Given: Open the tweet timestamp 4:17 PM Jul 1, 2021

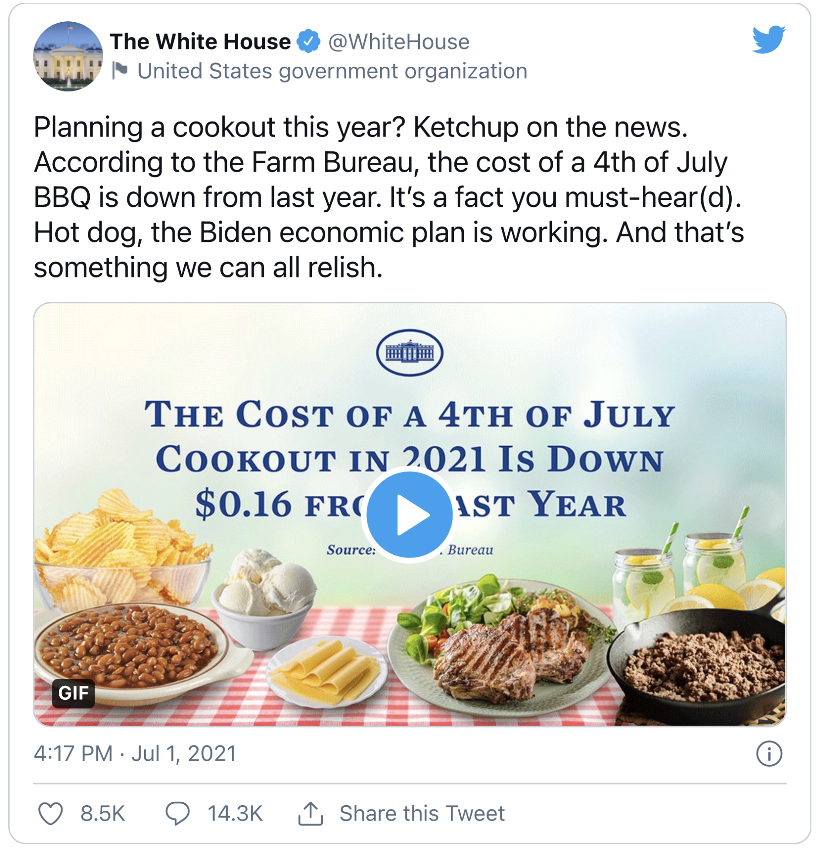Looking at the screenshot, I should [x=135, y=753].
